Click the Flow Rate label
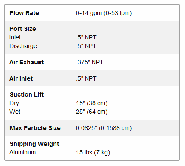The height and width of the screenshot is (166, 185). point(24,13)
